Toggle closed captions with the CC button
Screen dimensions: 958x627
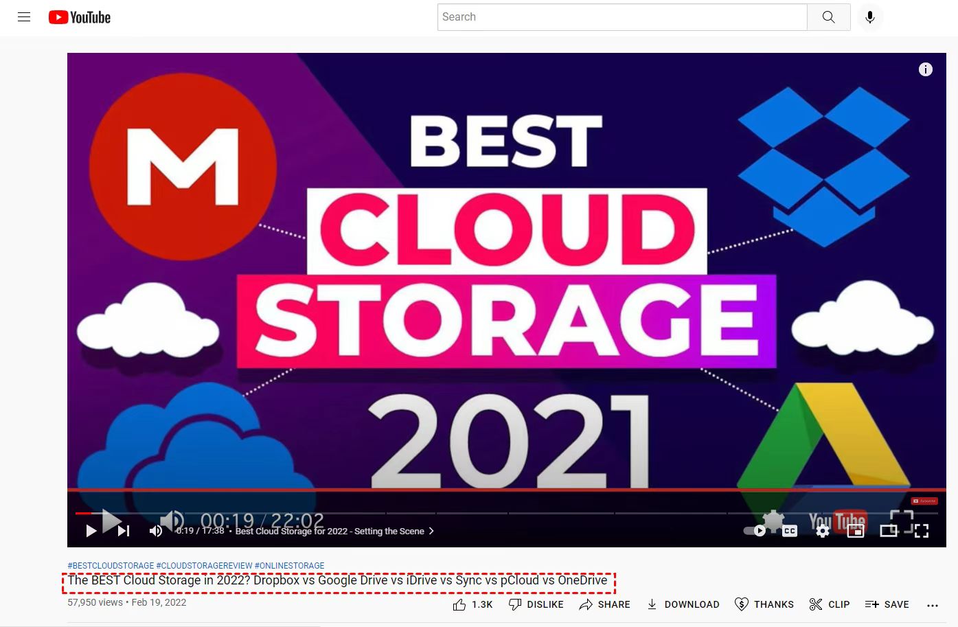790,531
